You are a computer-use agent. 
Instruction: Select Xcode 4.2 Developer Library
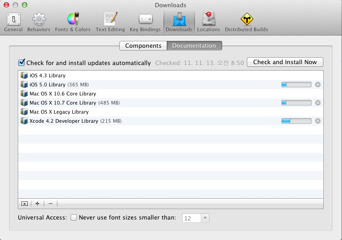pos(171,121)
